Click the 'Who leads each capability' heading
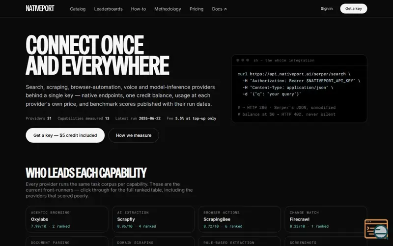Image resolution: width=393 pixels, height=246 pixels. [x=86, y=173]
